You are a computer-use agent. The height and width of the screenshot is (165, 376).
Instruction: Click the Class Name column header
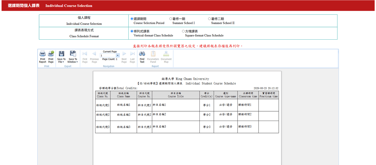pyautogui.click(x=123, y=95)
